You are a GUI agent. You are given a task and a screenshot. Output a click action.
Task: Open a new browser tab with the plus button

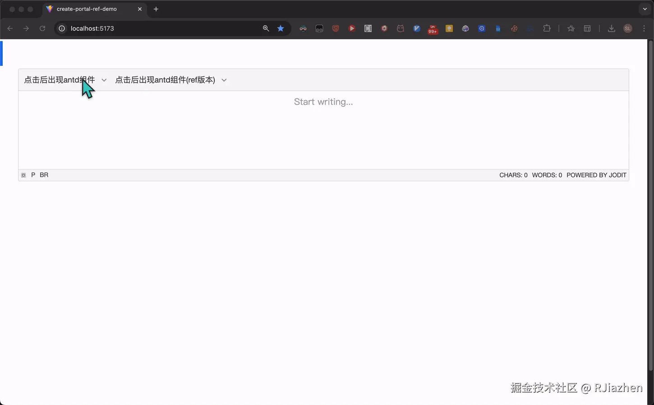pos(156,9)
